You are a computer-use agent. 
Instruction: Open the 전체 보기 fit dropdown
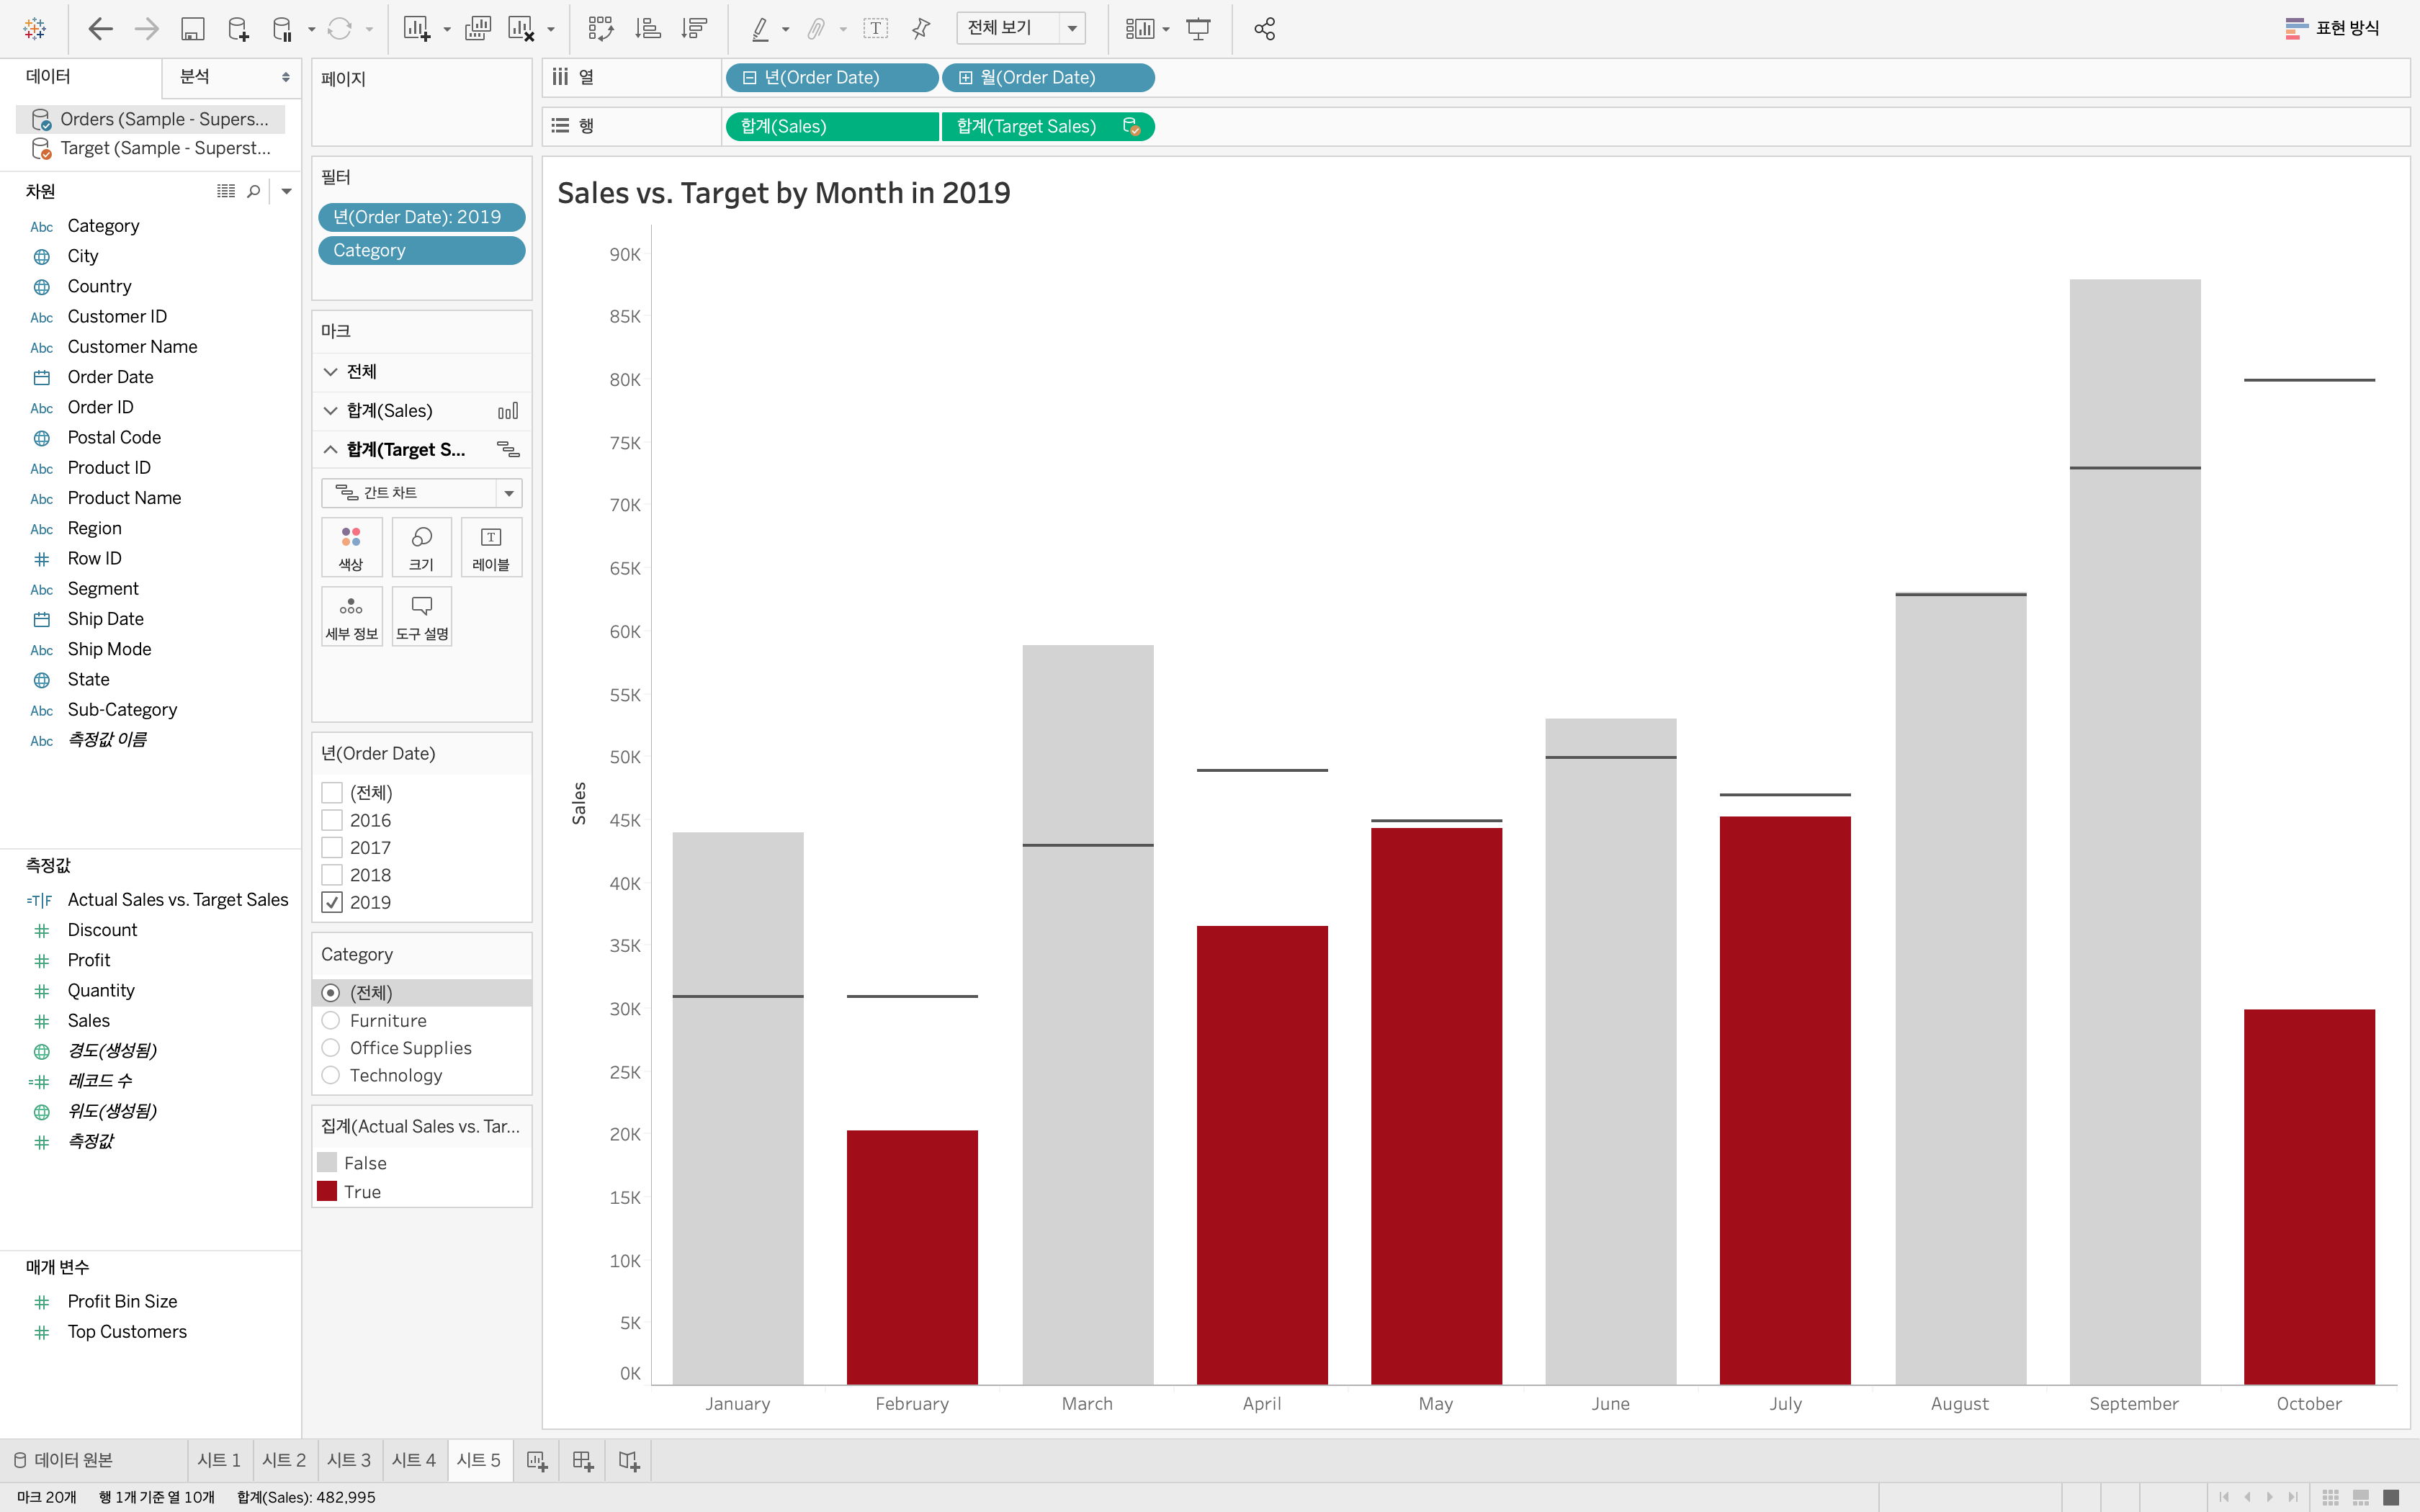1072,28
